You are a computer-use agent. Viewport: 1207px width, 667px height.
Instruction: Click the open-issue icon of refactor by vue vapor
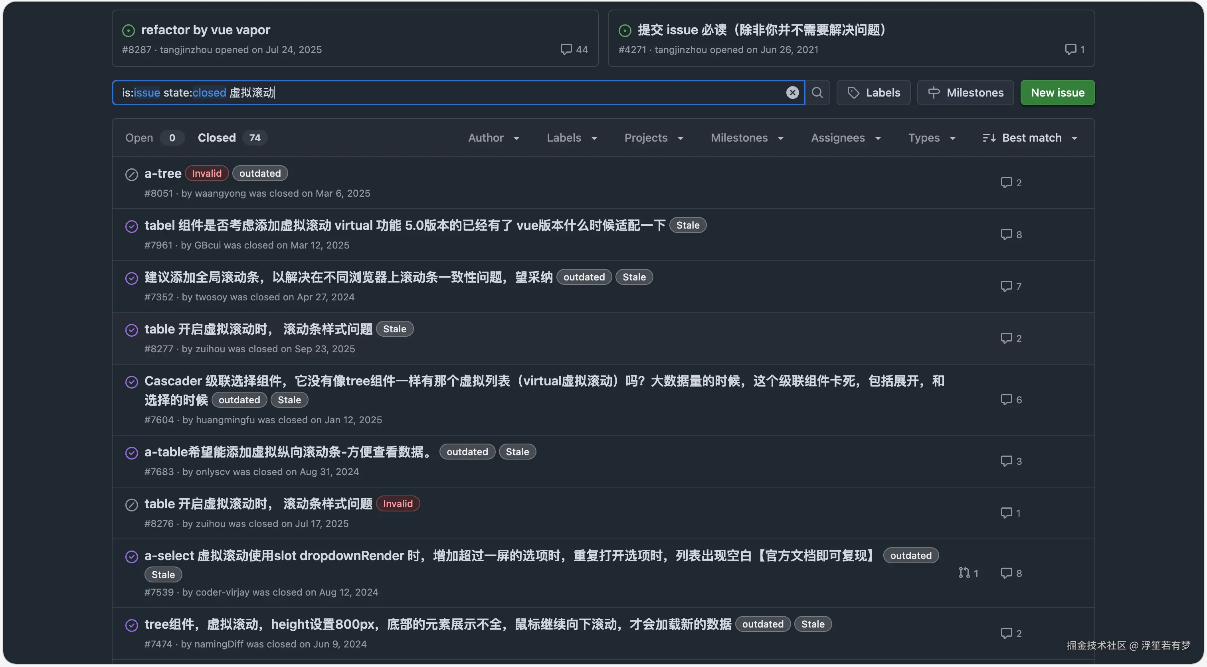129,30
